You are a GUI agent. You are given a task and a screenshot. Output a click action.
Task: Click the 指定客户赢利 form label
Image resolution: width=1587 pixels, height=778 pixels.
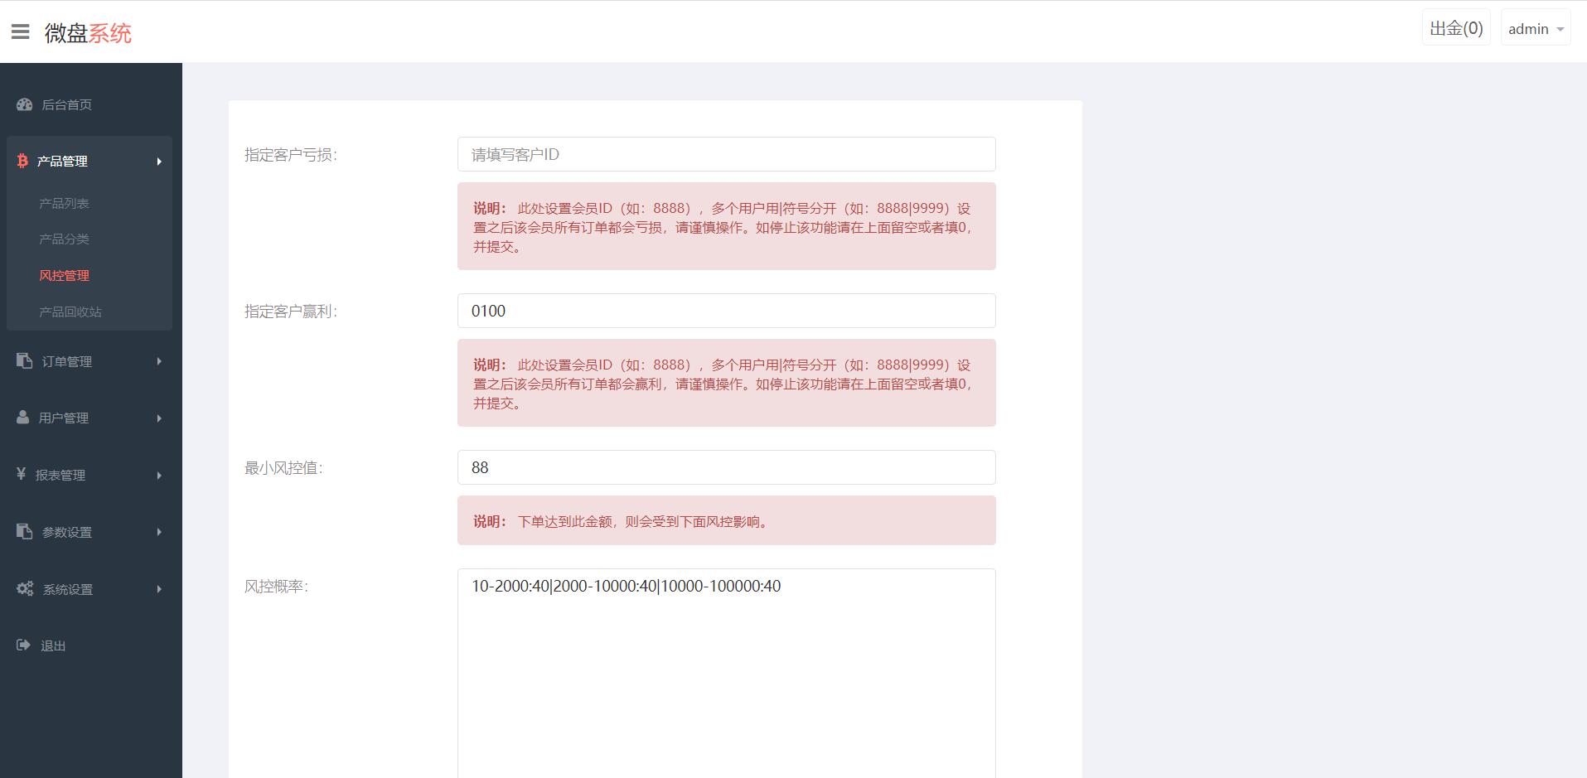[x=291, y=312]
